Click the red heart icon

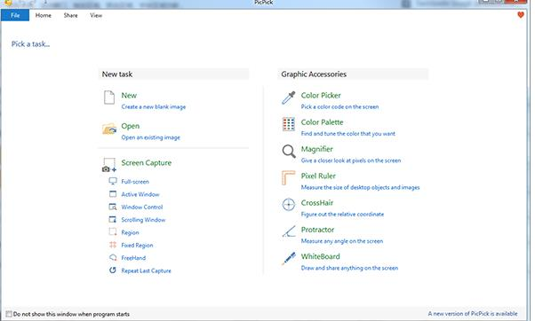coord(520,15)
